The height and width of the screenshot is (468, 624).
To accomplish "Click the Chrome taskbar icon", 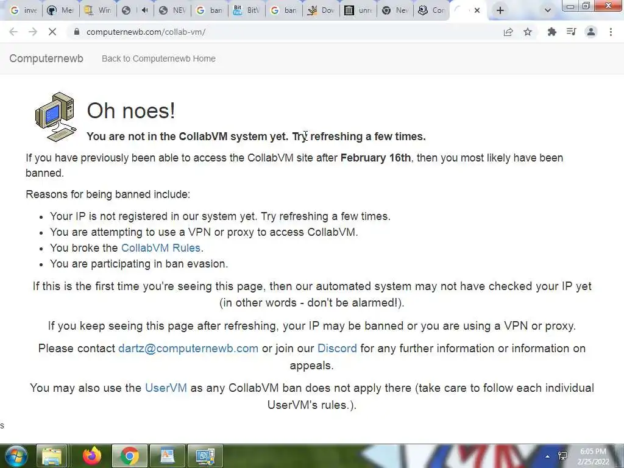I will (129, 456).
